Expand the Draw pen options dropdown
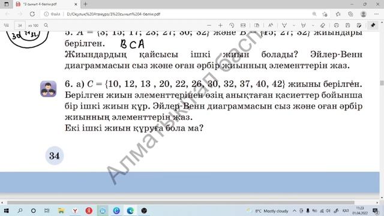This screenshot has height=216, width=384. [293, 25]
